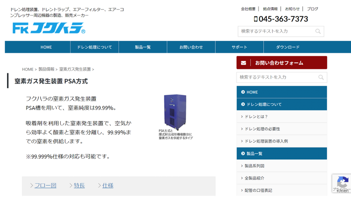Select サポート in main navigation bar
Screen dimensions: 351x197
click(239, 47)
